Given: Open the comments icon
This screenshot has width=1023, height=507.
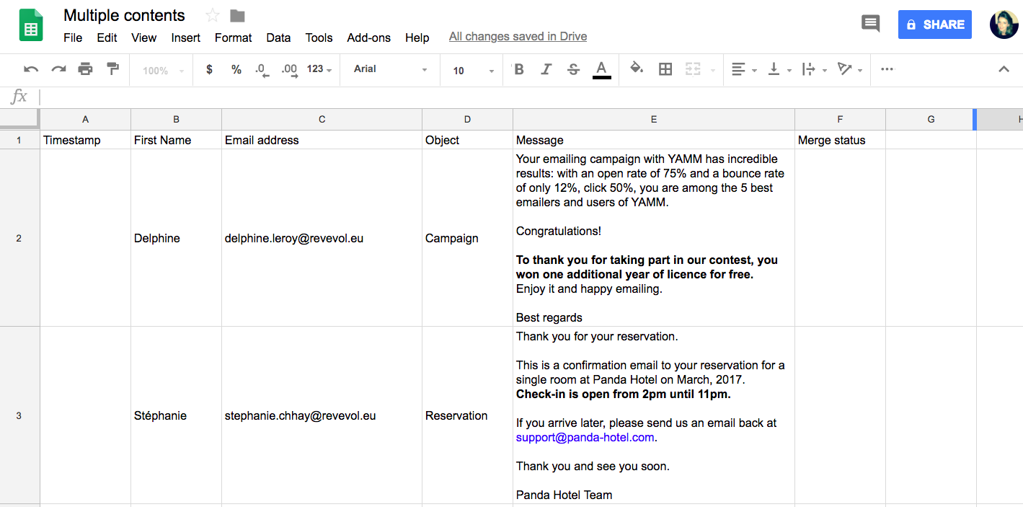Looking at the screenshot, I should [871, 24].
